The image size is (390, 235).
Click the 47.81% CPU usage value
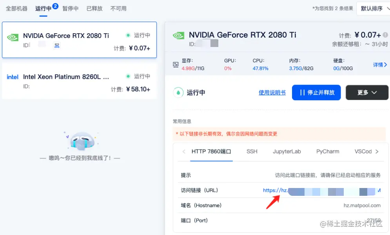(x=260, y=68)
